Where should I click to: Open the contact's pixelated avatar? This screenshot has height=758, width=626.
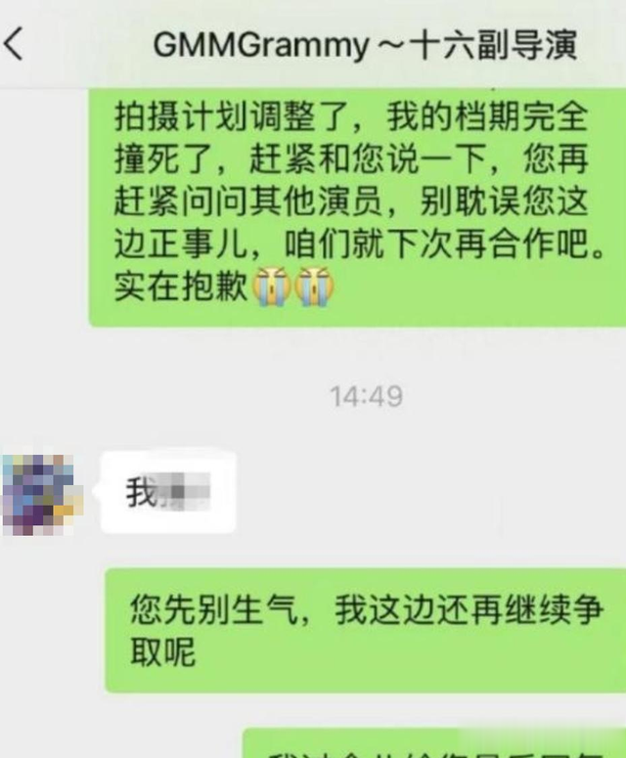pyautogui.click(x=42, y=494)
